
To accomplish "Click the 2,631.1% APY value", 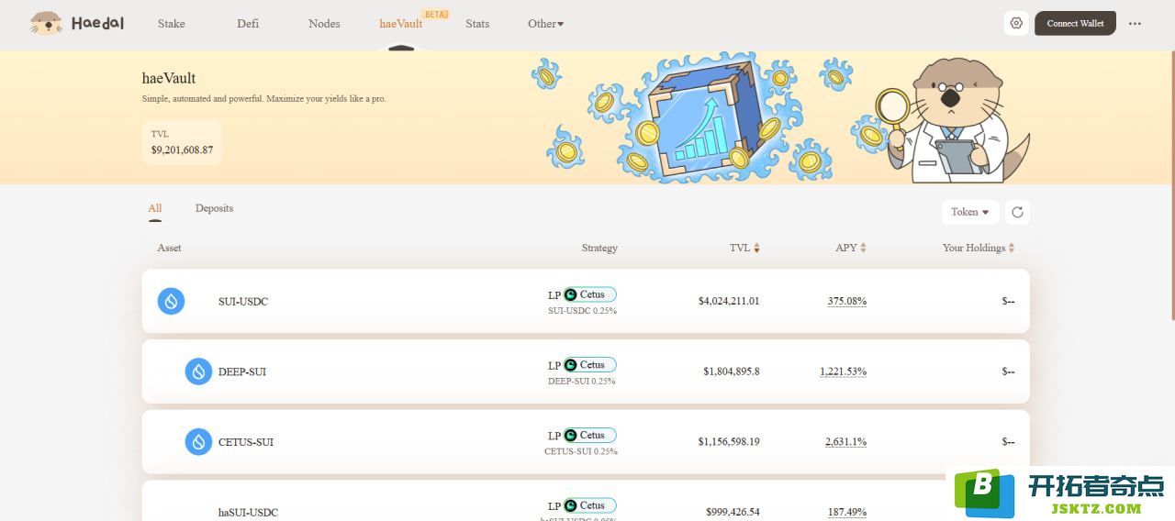I will click(845, 442).
